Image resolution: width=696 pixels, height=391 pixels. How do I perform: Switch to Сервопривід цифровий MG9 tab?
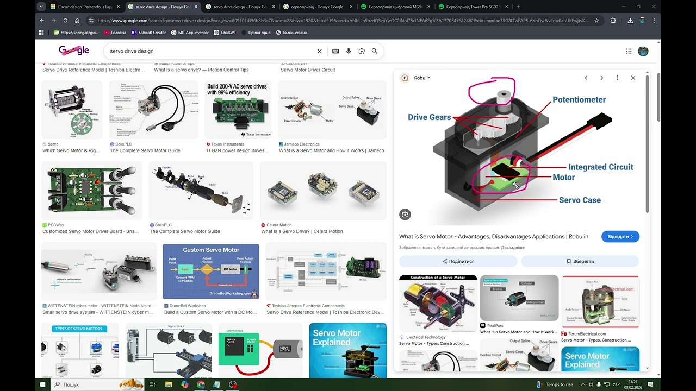coord(395,7)
